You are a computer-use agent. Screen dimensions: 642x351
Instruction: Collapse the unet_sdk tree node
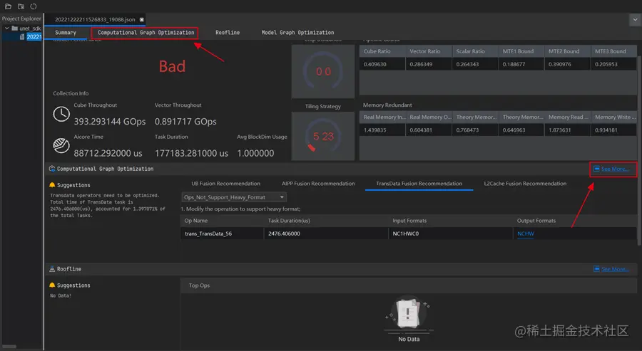pos(7,28)
